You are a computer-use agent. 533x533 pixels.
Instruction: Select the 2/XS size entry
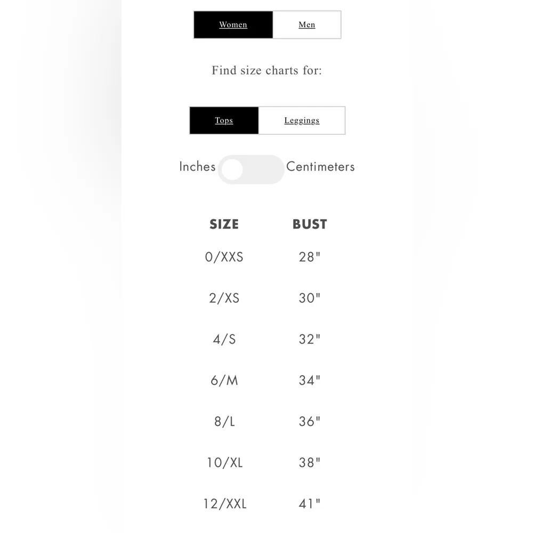click(x=224, y=298)
